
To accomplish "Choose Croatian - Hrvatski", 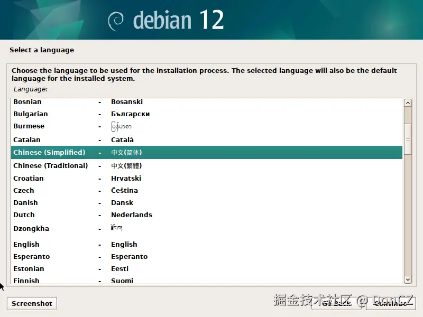I will (207, 178).
